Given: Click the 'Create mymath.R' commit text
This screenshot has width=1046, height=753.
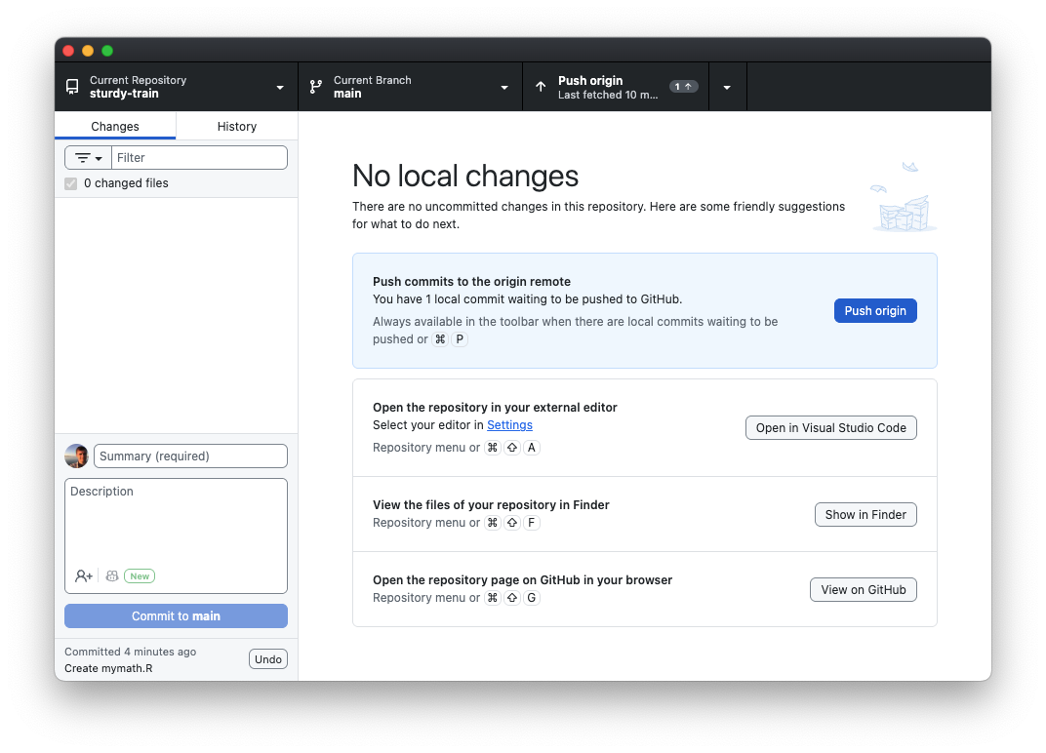Looking at the screenshot, I should 108,668.
